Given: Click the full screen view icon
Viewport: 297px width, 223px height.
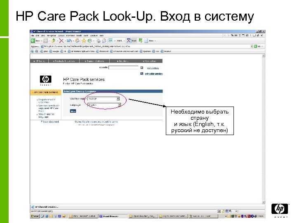Looking at the screenshot, I should [111, 41].
